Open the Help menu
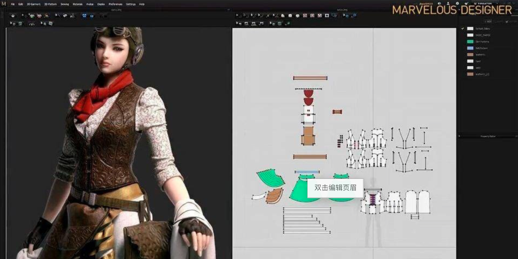This screenshot has height=259, width=518. click(x=142, y=4)
